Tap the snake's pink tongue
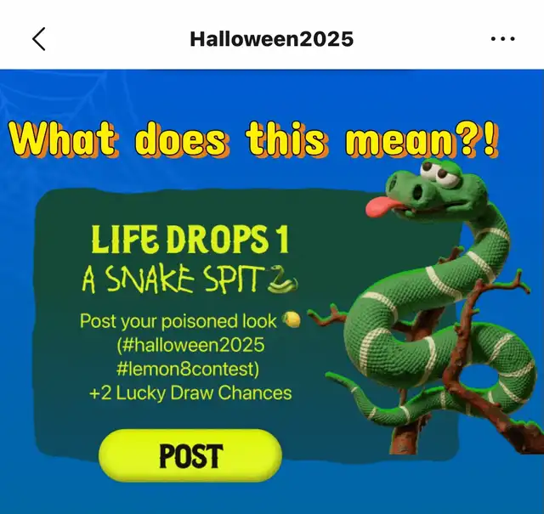This screenshot has height=514, width=544. coord(380,206)
